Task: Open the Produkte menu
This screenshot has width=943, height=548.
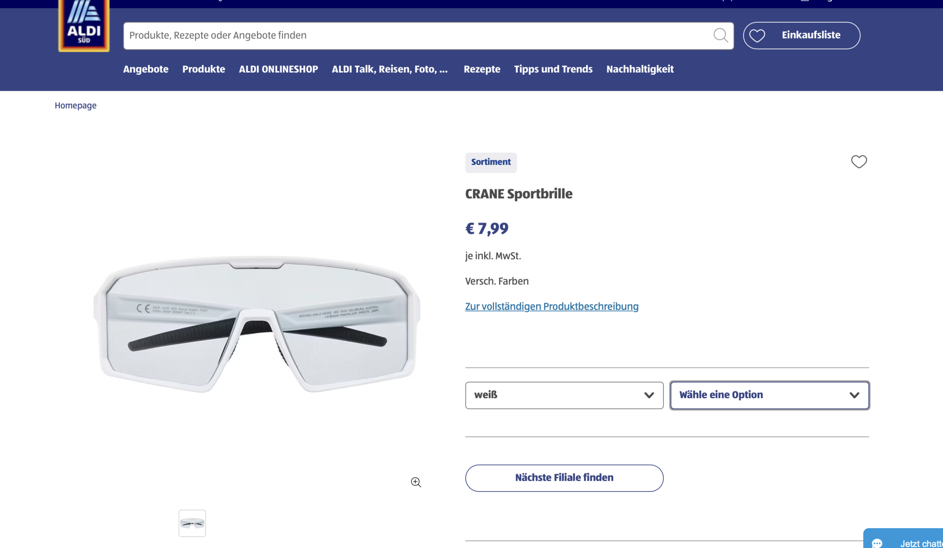Action: pos(204,69)
